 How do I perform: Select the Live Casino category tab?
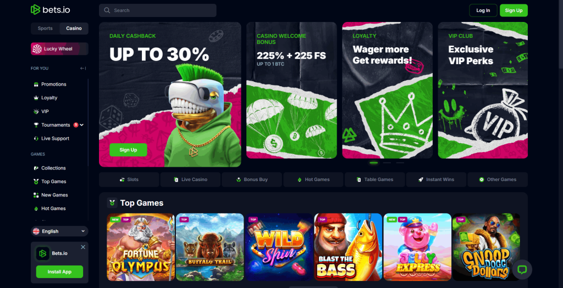191,179
